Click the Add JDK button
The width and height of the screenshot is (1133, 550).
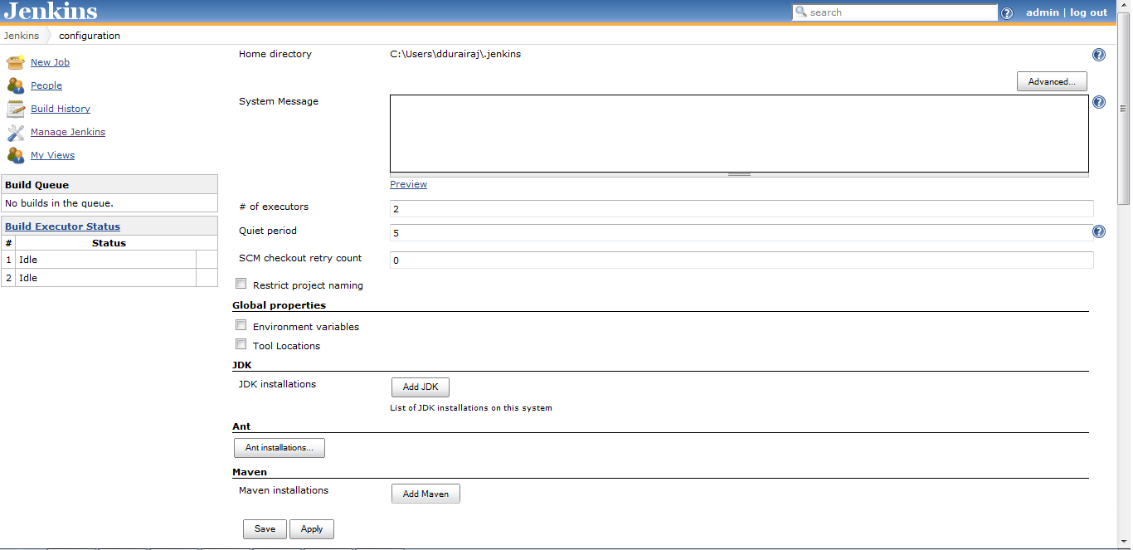pyautogui.click(x=421, y=387)
